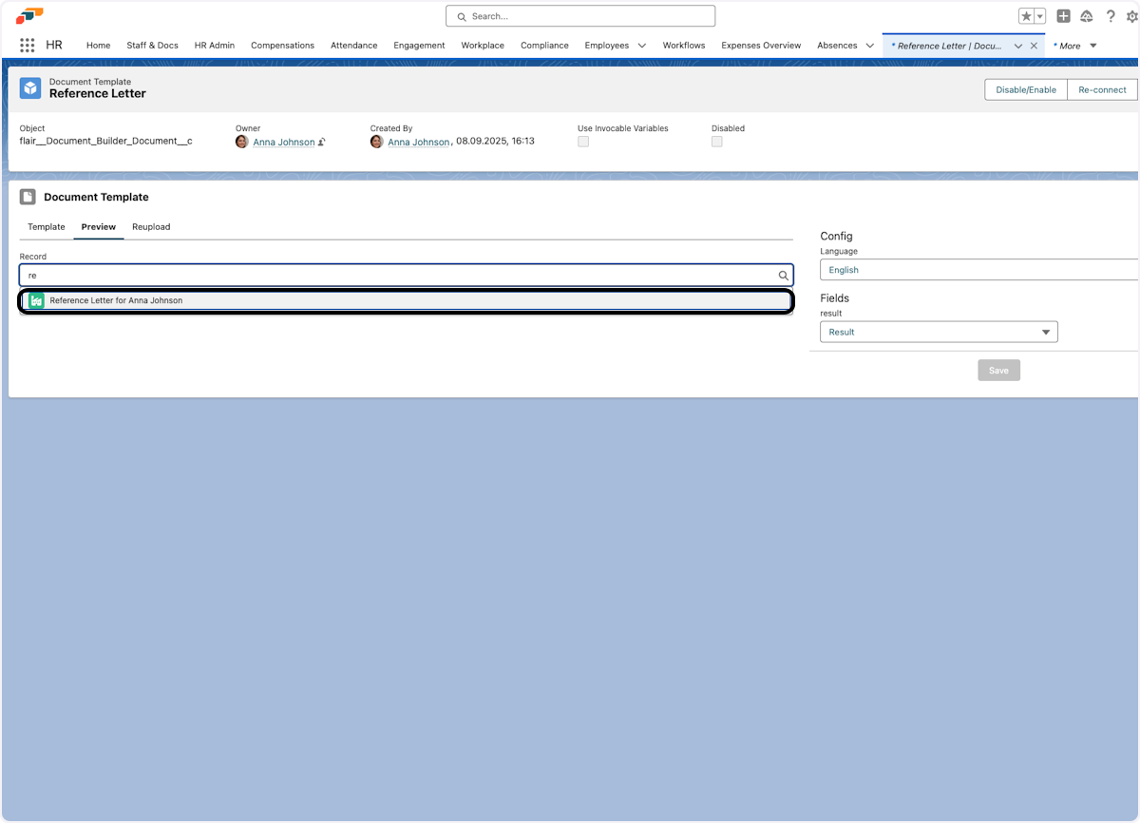The width and height of the screenshot is (1140, 823).
Task: Click the Re-connect button
Action: point(1102,89)
